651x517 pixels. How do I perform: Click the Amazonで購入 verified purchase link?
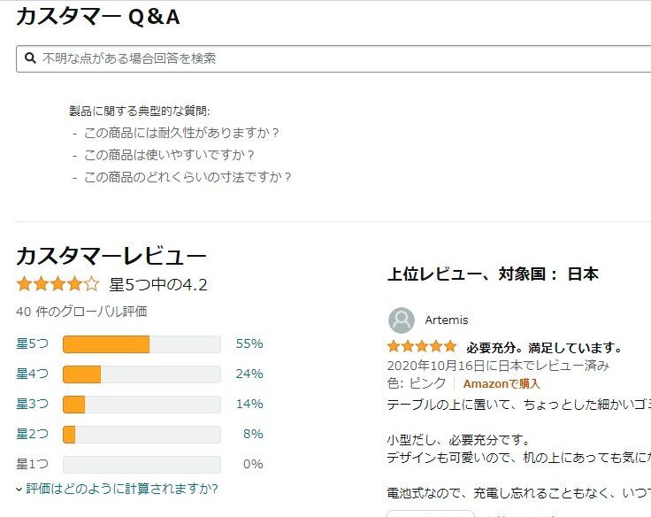tap(501, 384)
